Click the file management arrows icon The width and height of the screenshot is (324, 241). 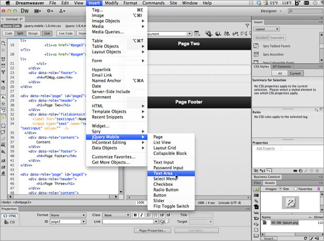pos(227,33)
